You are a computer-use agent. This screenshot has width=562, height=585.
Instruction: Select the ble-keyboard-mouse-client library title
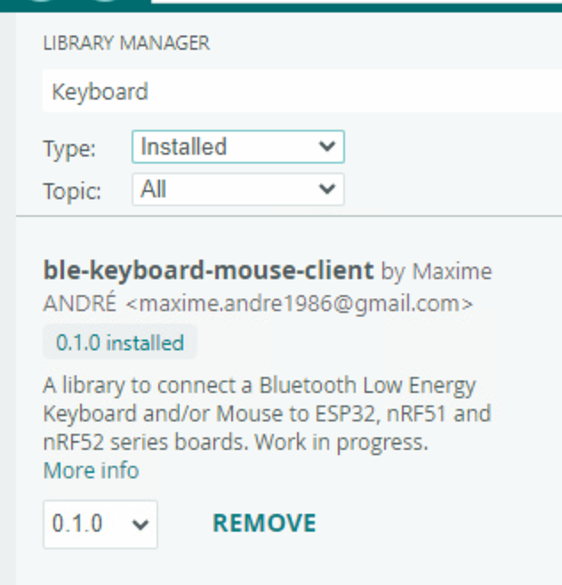tap(208, 270)
